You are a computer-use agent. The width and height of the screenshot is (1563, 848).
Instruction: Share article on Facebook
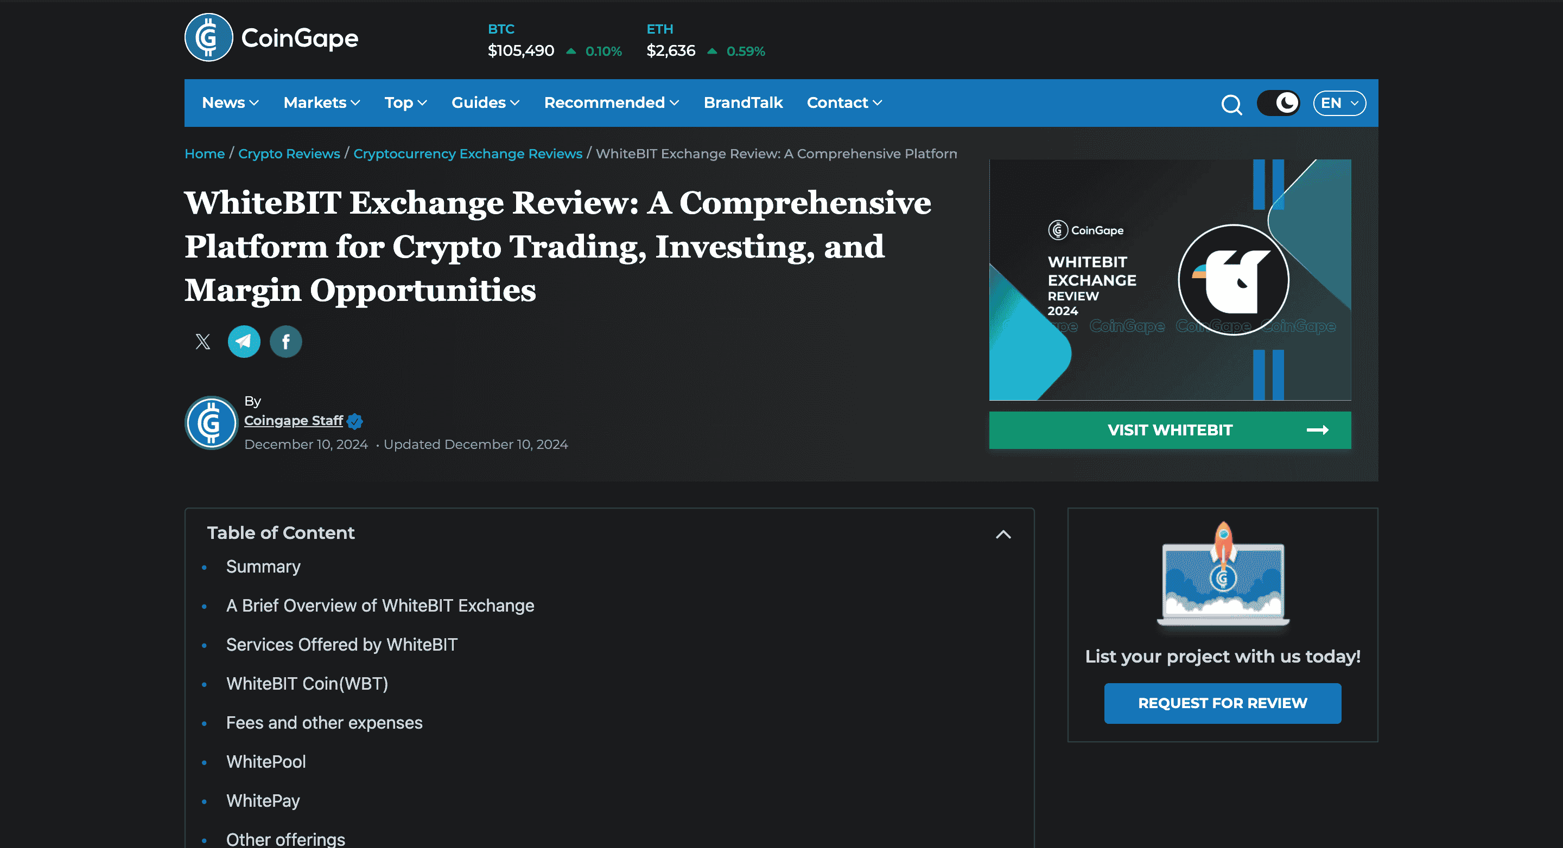pyautogui.click(x=286, y=342)
